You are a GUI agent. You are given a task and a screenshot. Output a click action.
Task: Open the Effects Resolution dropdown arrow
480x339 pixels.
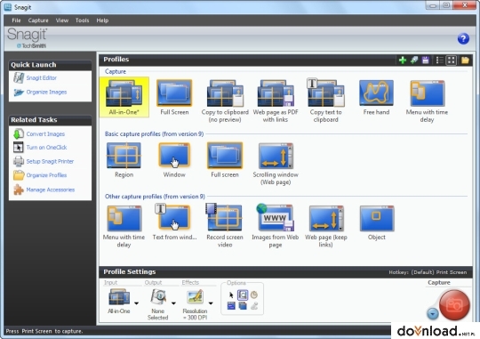click(211, 303)
